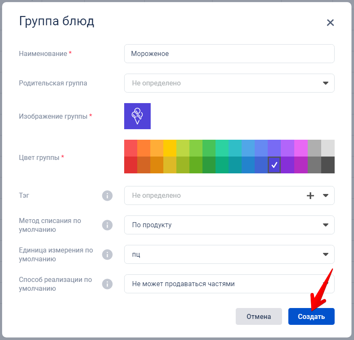Open the По продукту dropdown

(229, 225)
